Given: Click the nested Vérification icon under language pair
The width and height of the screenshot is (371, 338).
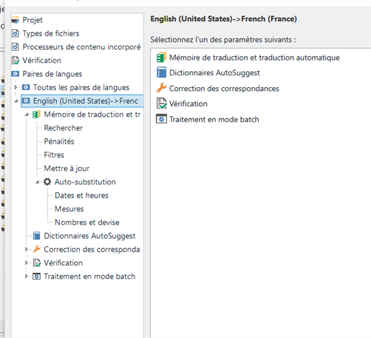Looking at the screenshot, I should [x=36, y=263].
